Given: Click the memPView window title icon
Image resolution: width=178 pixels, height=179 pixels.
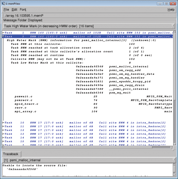Looking at the screenshot, I should pyautogui.click(x=3, y=4).
